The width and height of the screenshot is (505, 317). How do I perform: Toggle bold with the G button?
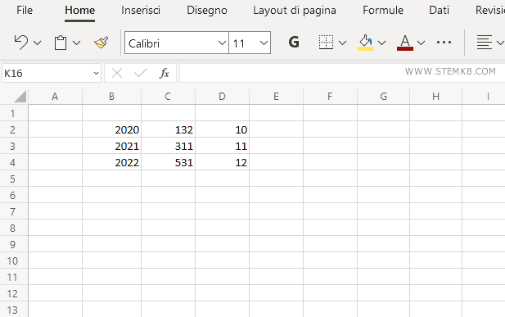[x=294, y=43]
